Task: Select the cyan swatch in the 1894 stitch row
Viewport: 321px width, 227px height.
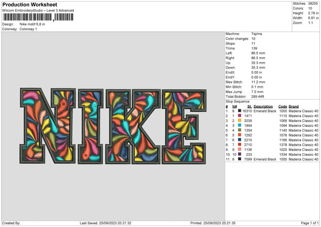Action: [239, 125]
